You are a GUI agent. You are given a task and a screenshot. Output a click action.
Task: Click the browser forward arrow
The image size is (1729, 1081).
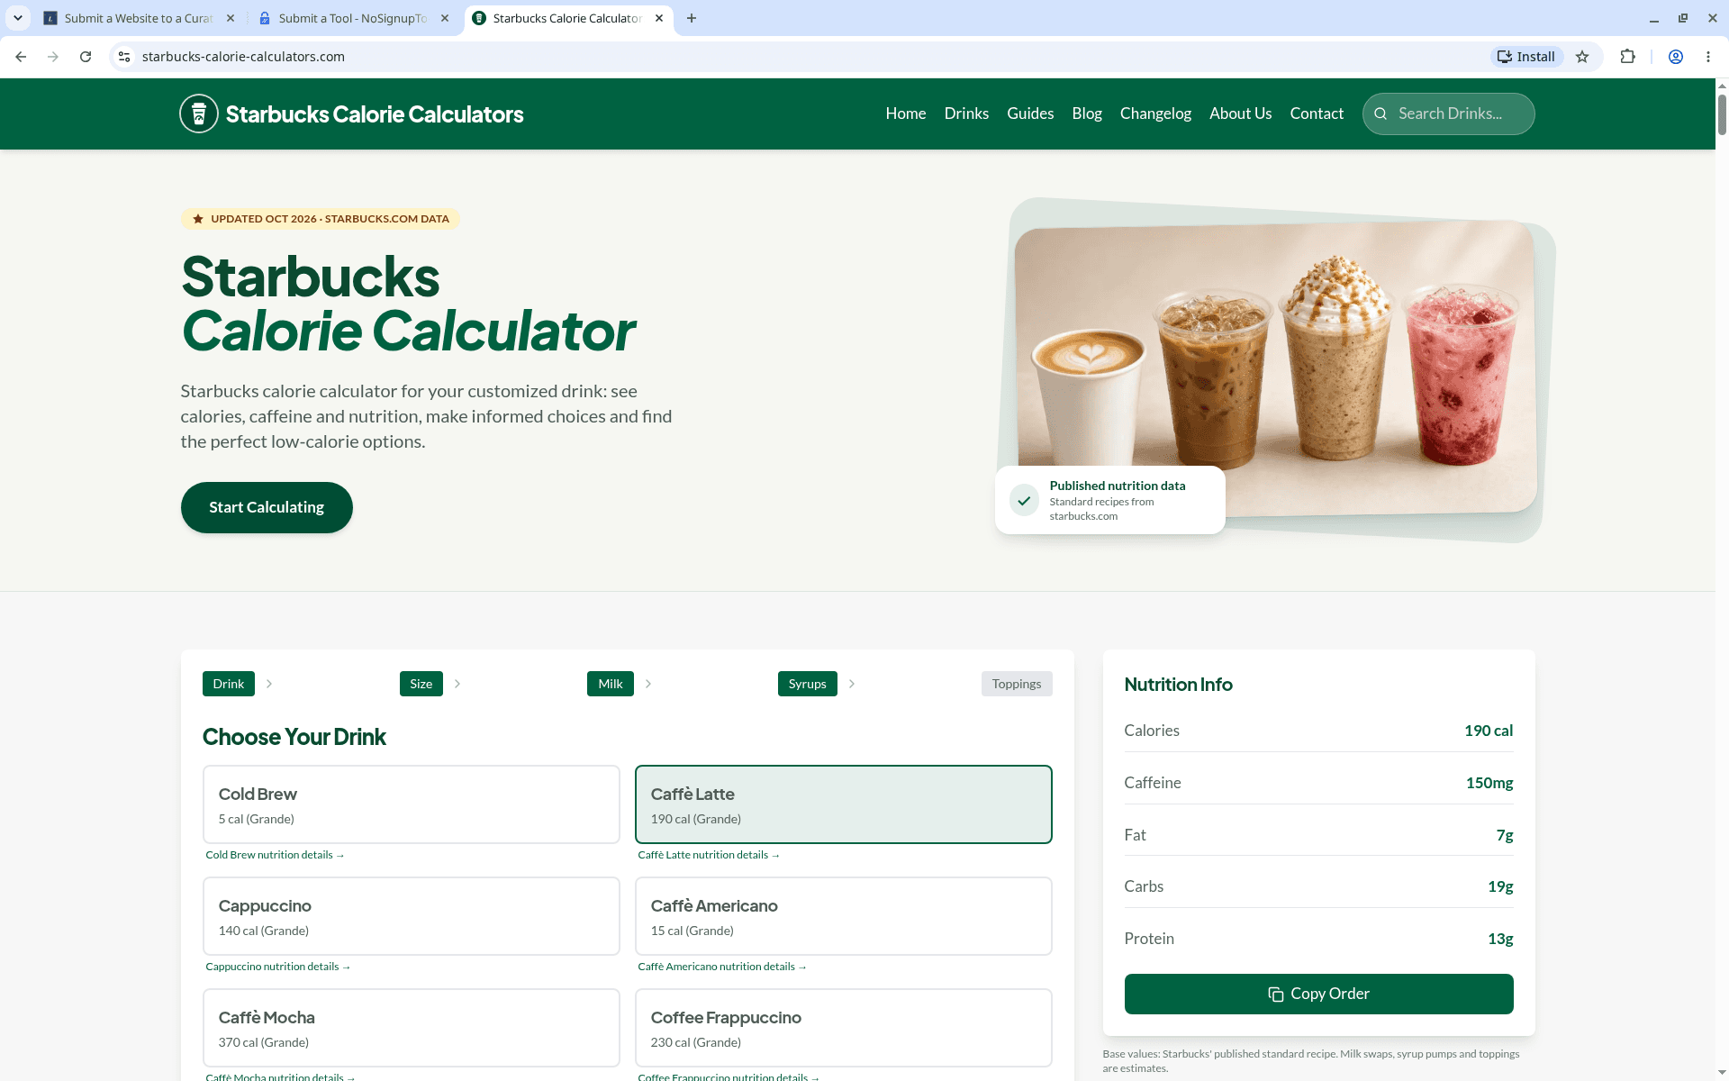[53, 57]
